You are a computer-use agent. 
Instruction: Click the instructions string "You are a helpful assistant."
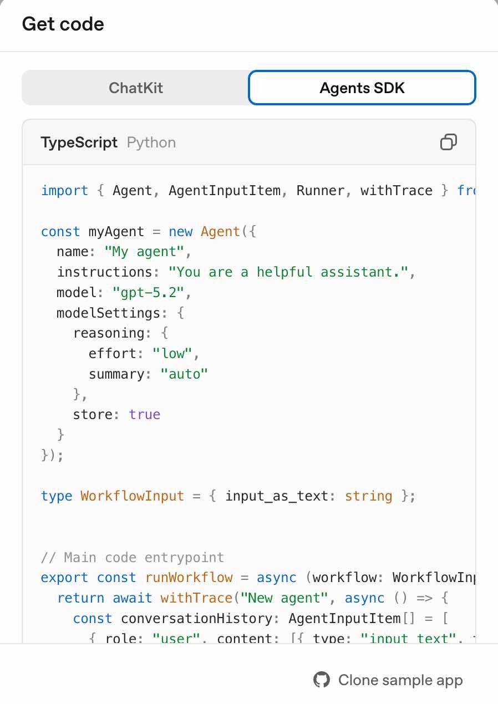click(288, 272)
